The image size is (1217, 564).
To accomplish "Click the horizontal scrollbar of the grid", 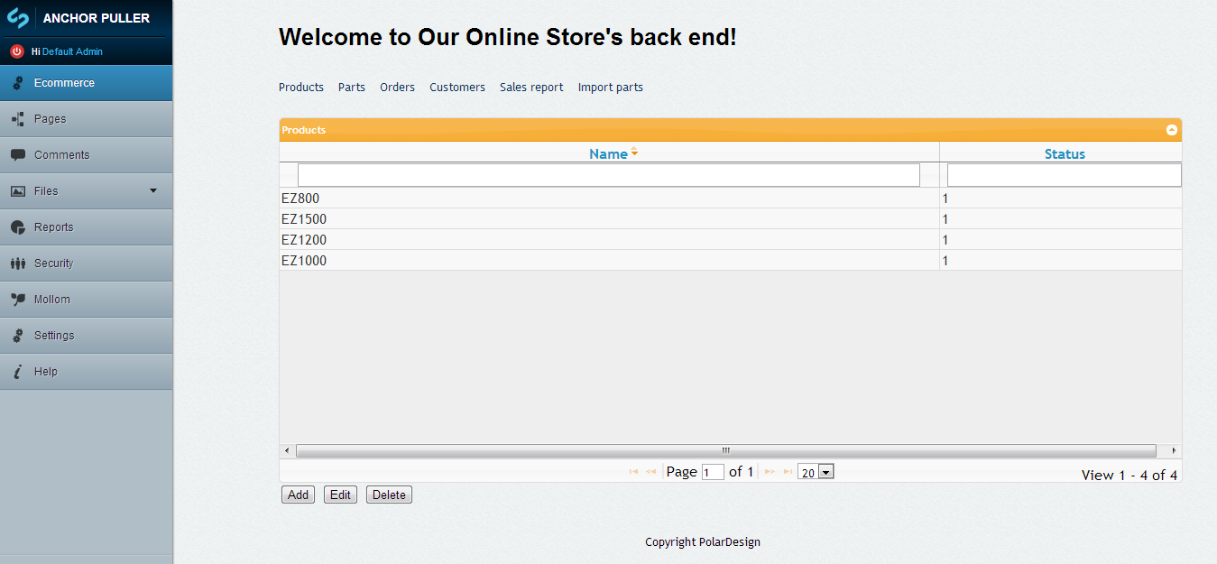I will [725, 450].
